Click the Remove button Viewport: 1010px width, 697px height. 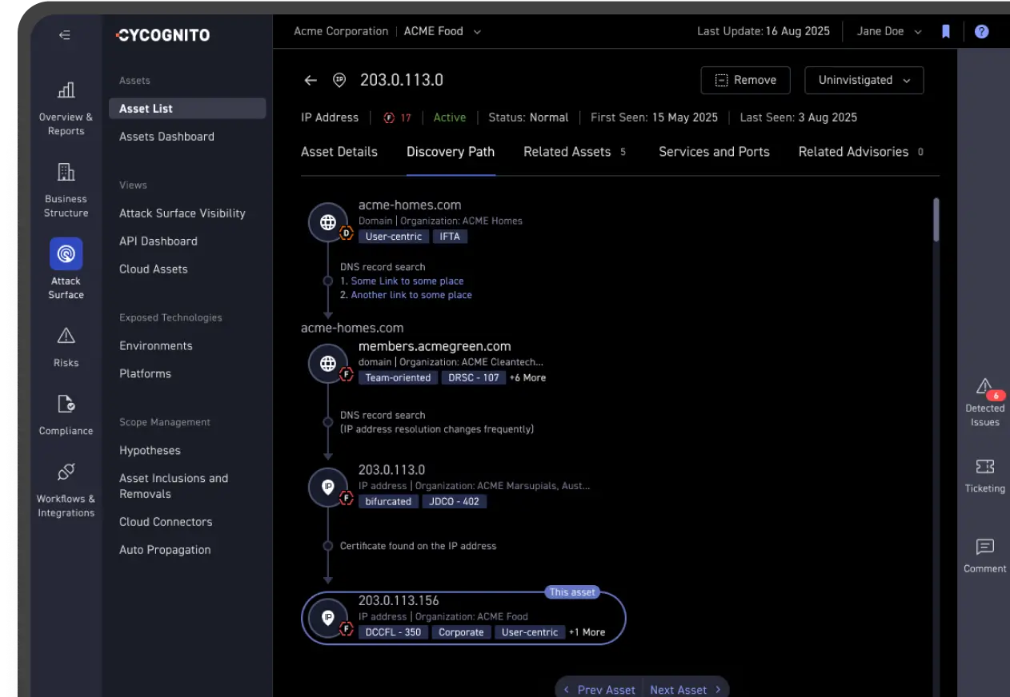(x=746, y=80)
